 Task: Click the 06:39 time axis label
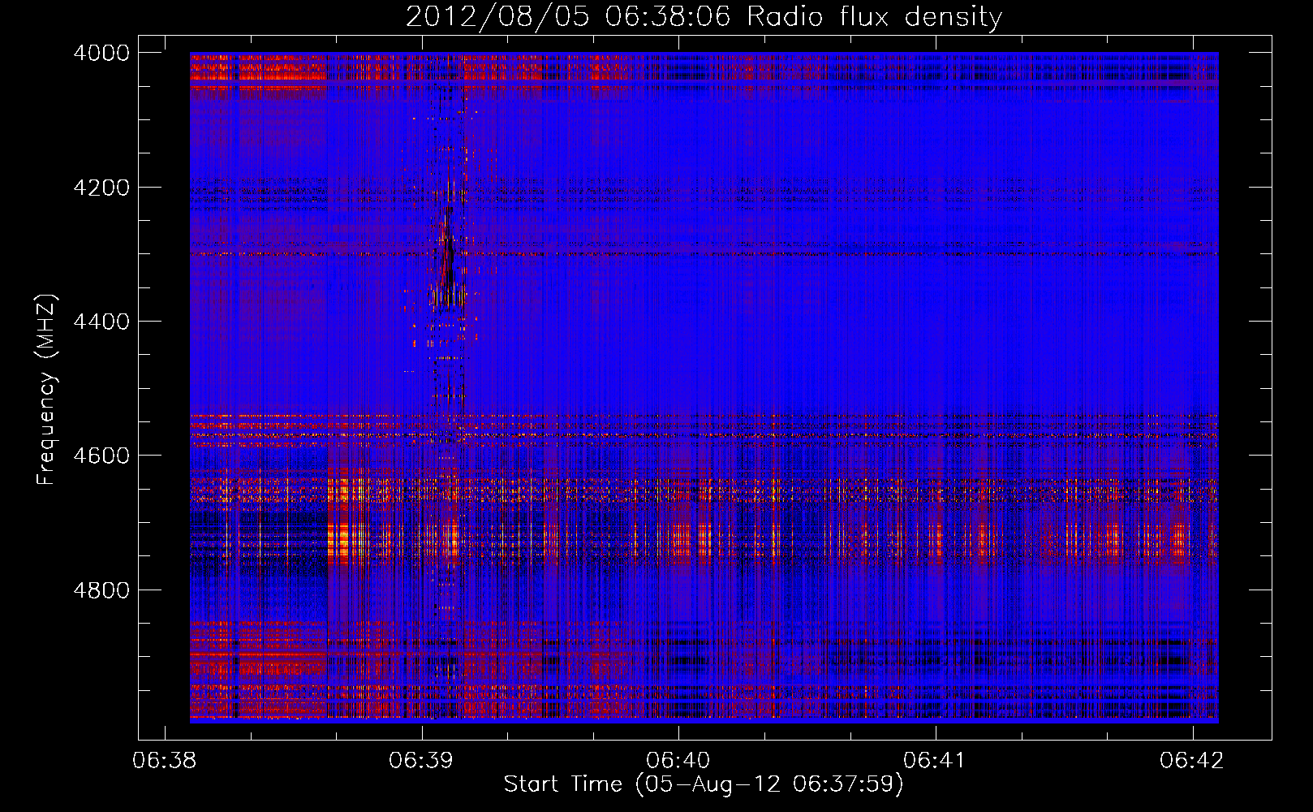(x=421, y=761)
